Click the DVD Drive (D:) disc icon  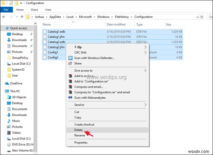click(x=9, y=144)
